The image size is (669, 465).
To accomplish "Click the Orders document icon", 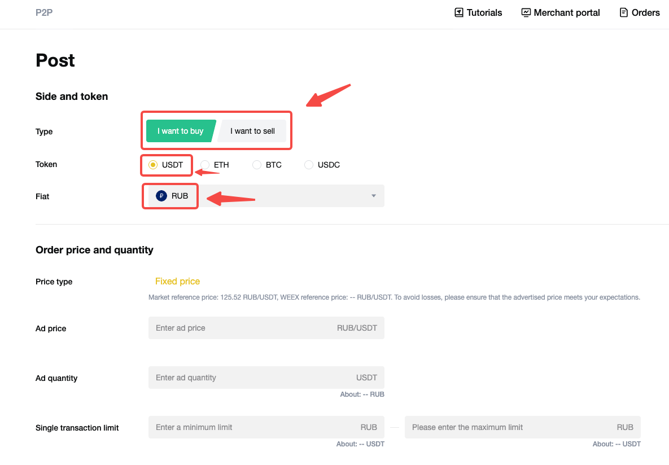I will (x=624, y=12).
